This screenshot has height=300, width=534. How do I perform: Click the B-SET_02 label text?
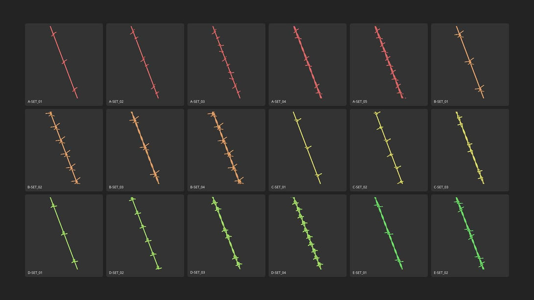35,187
